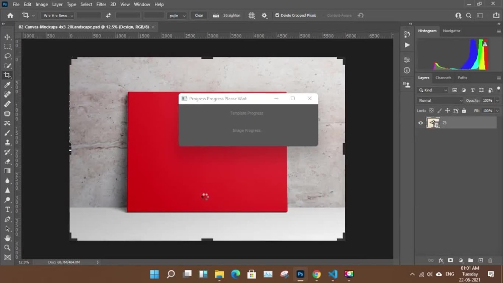Click layer 73 thumbnail

(433, 123)
